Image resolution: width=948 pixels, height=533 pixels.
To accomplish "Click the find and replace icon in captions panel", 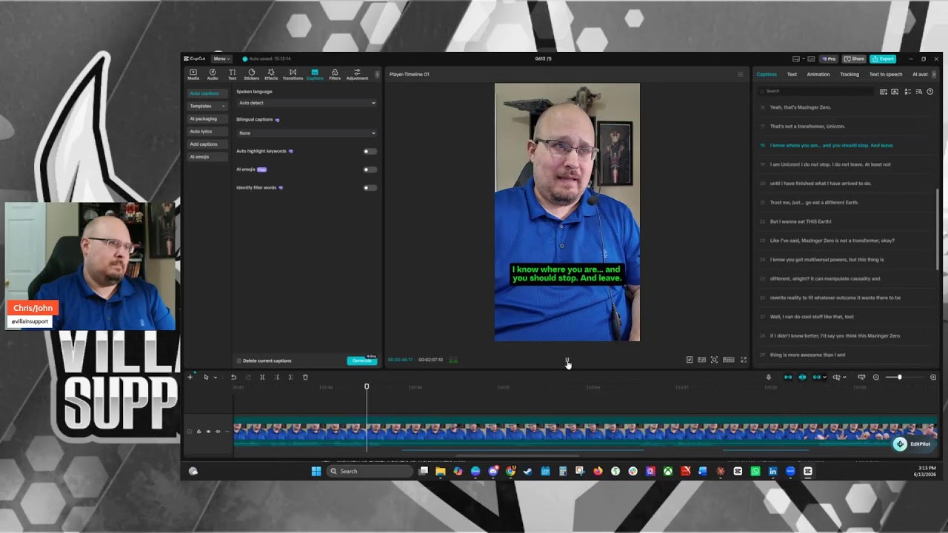I will coord(919,92).
